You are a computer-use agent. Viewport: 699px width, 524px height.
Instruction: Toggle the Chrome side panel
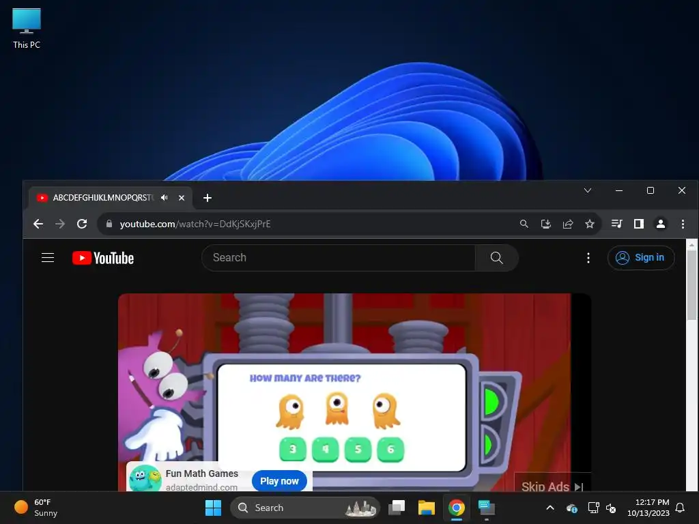(639, 224)
